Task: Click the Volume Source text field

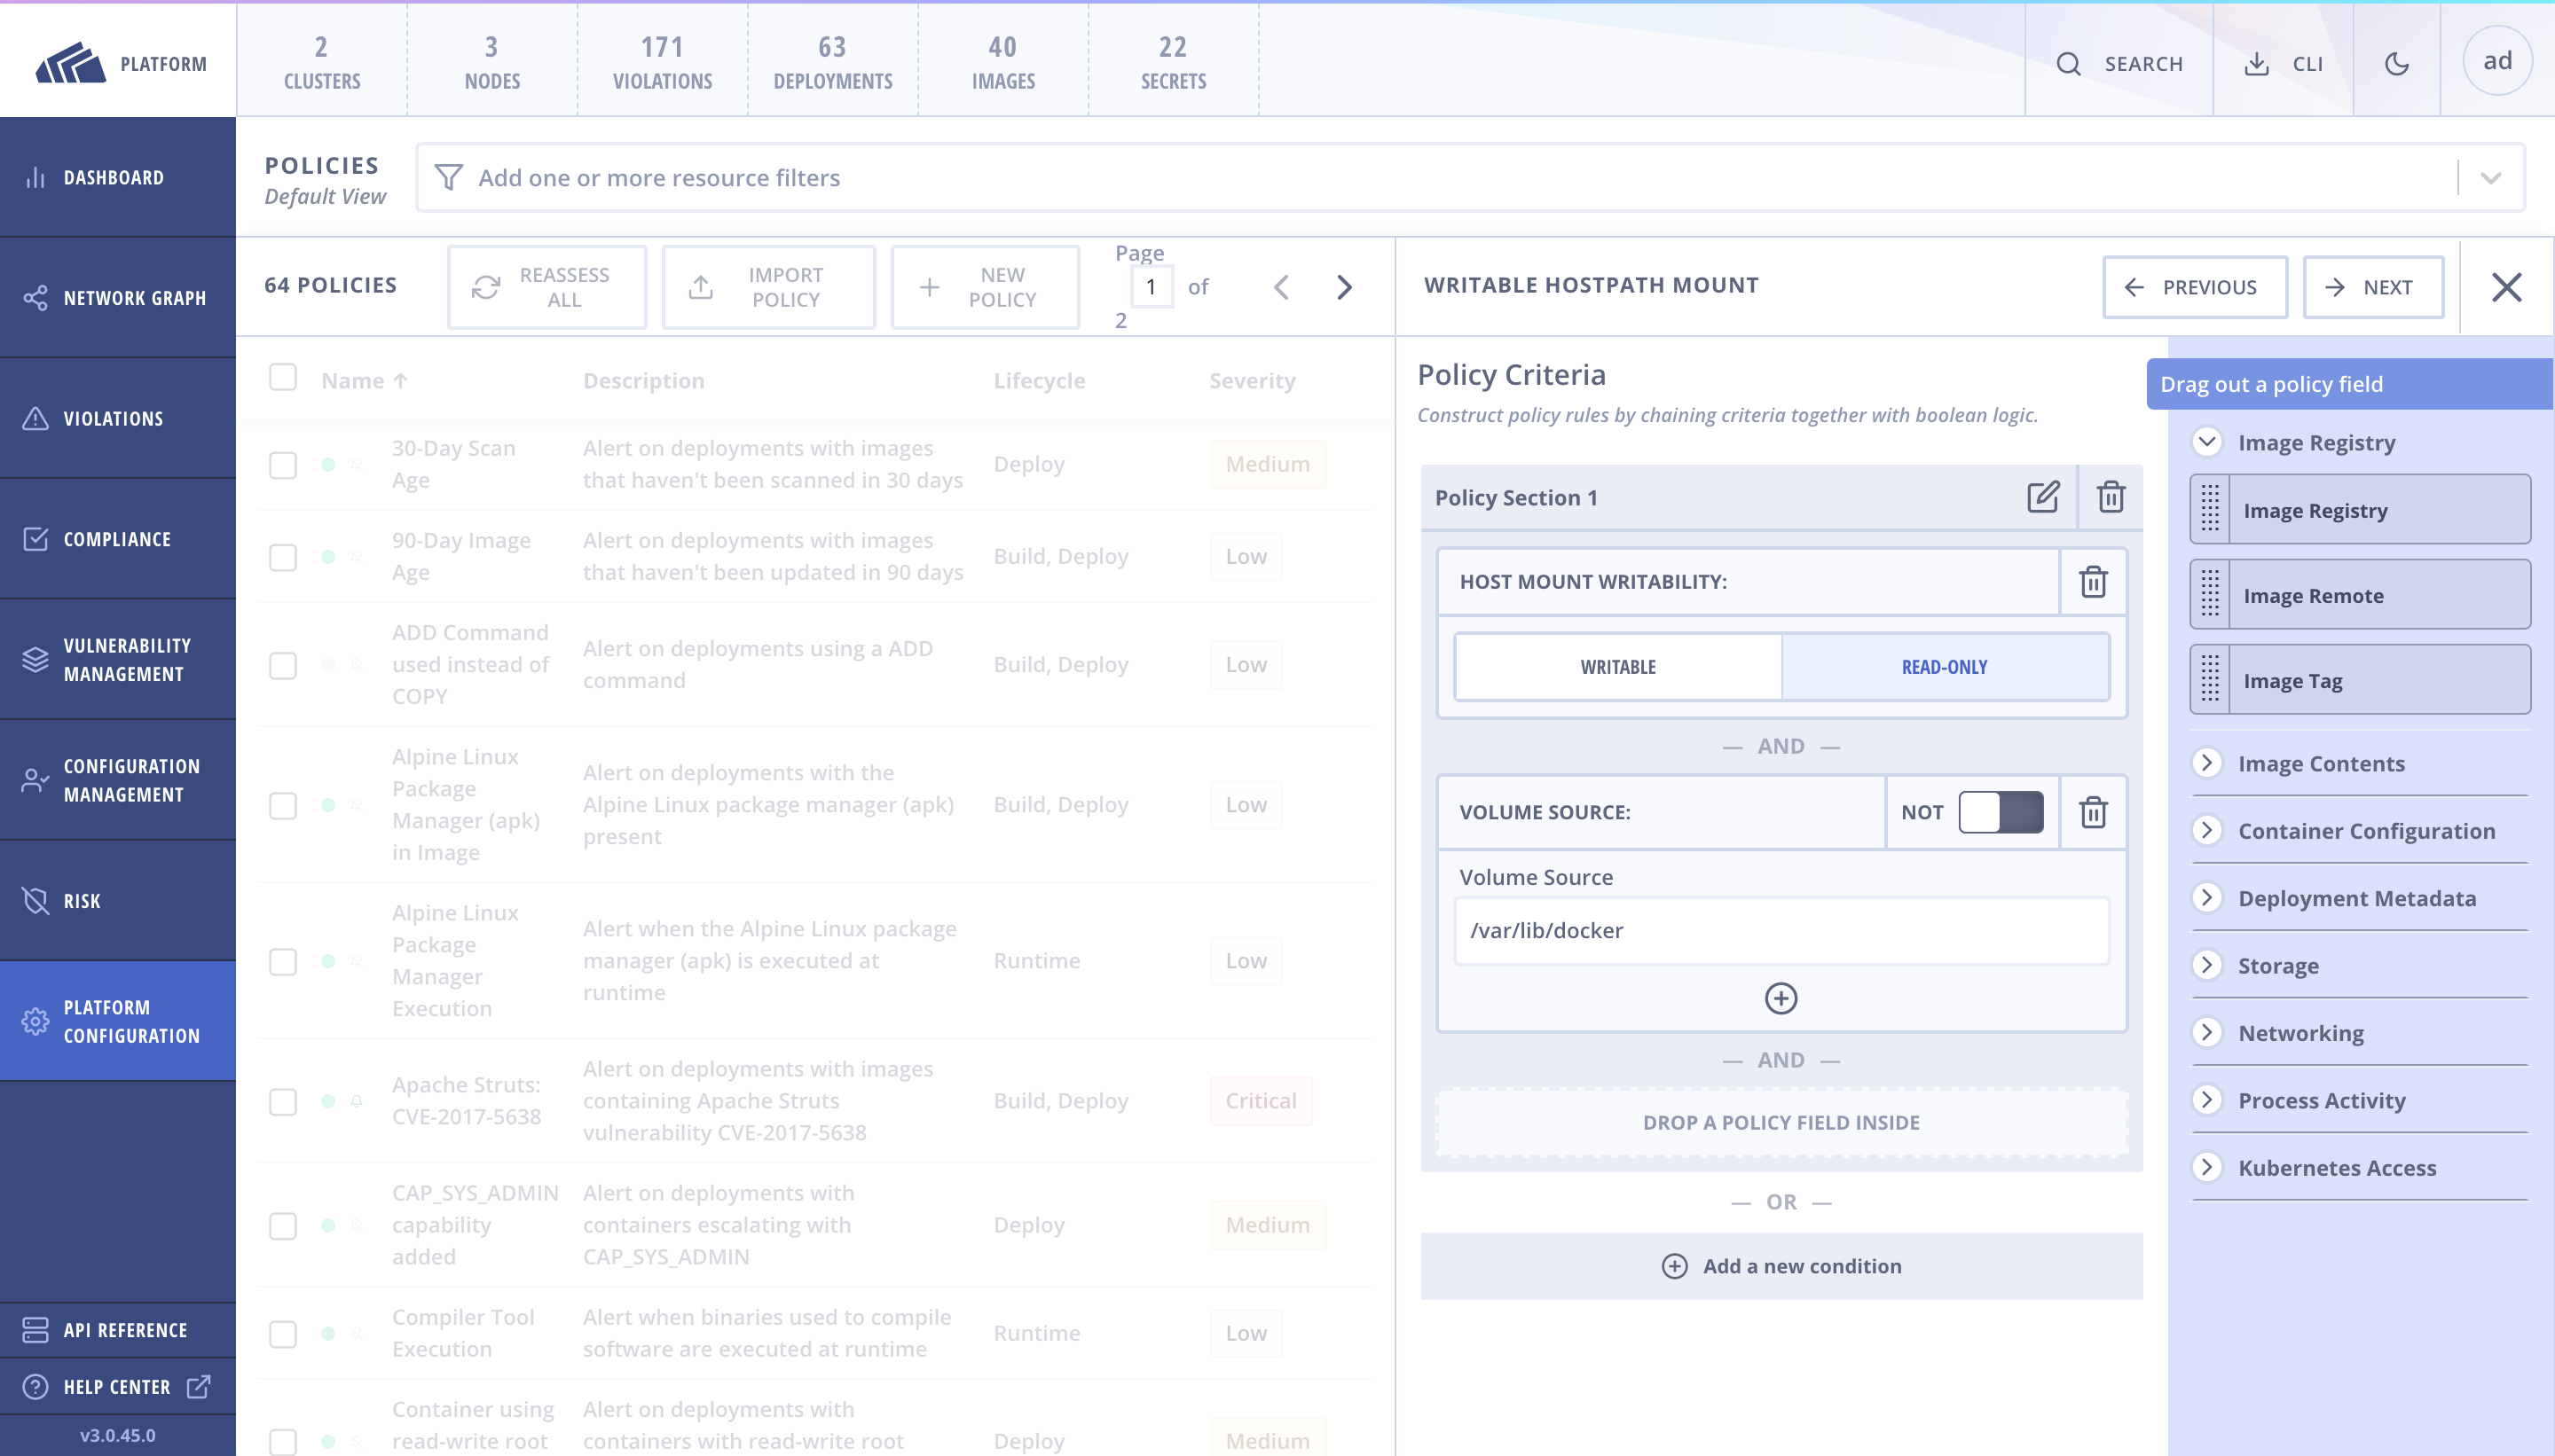Action: (x=1781, y=931)
